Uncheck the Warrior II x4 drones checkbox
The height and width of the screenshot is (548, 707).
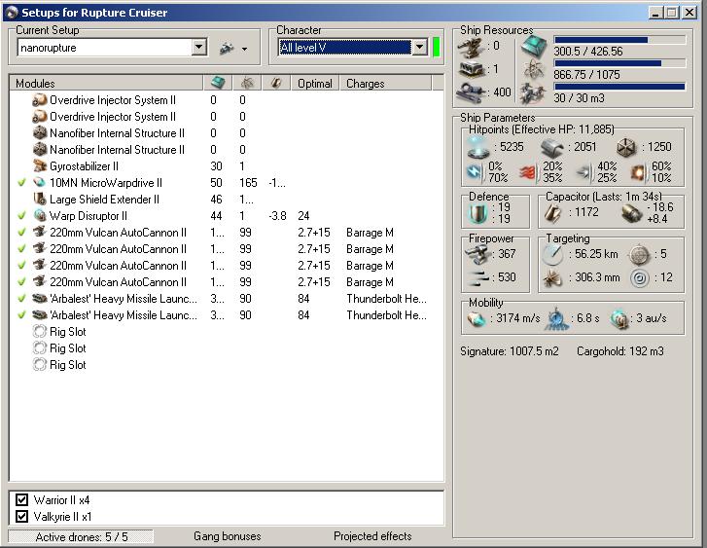(21, 499)
